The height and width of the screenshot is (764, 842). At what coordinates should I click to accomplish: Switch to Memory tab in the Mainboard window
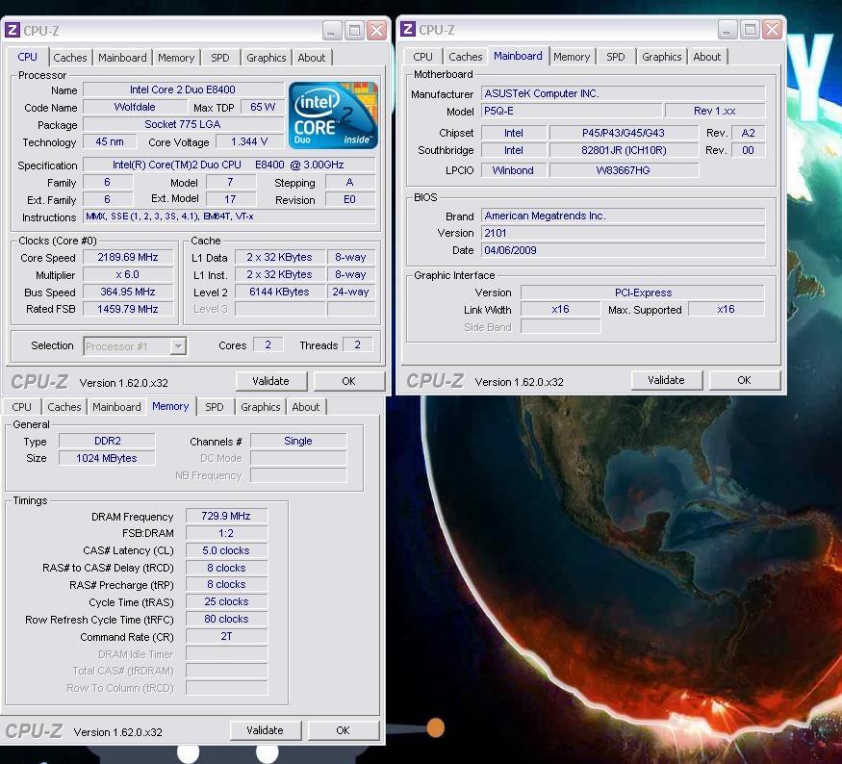click(x=572, y=57)
